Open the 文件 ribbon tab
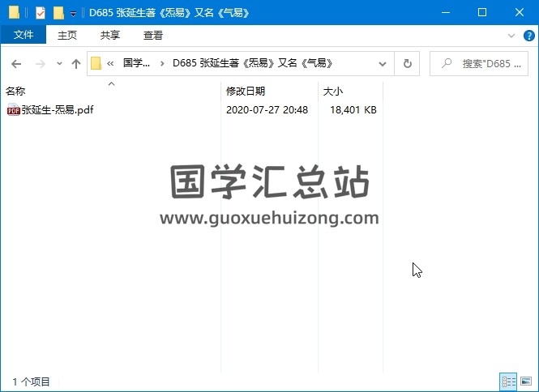The image size is (539, 392). click(24, 35)
